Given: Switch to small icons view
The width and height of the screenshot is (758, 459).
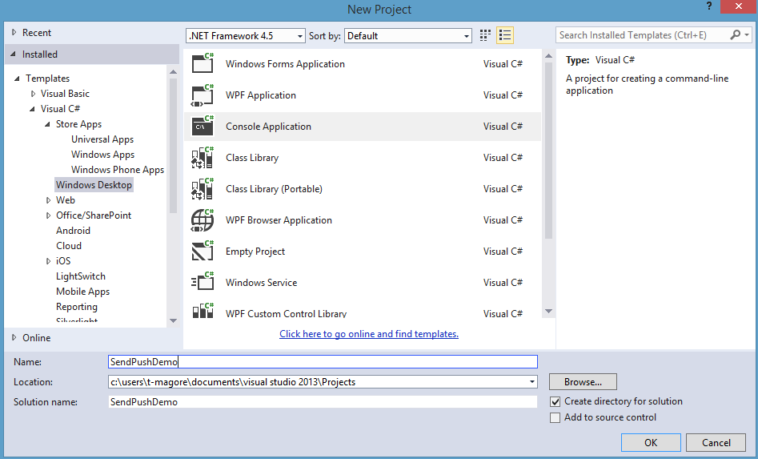Looking at the screenshot, I should 485,35.
